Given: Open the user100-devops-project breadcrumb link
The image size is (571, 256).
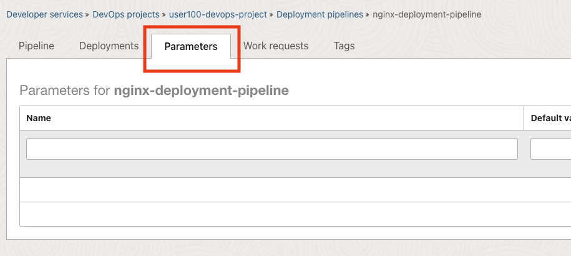Looking at the screenshot, I should pyautogui.click(x=218, y=14).
